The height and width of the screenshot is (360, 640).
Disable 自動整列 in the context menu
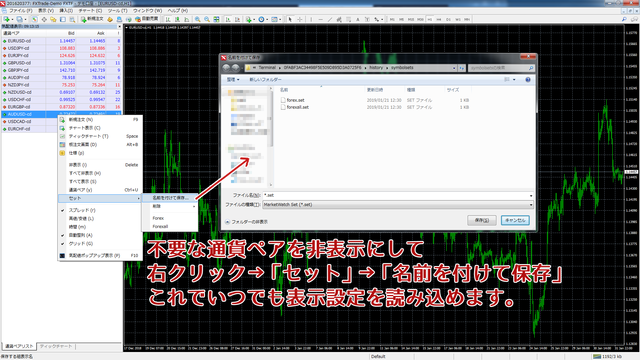[82, 235]
